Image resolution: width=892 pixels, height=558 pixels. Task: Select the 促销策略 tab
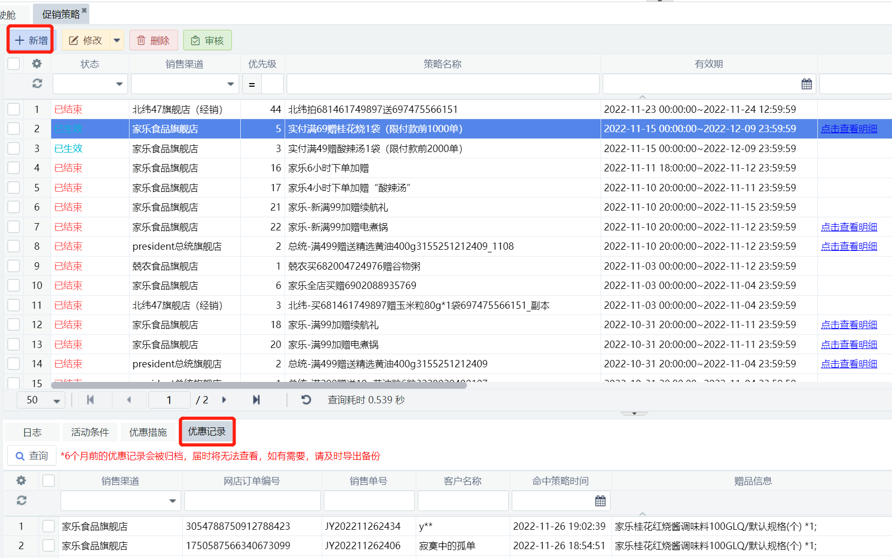(x=61, y=14)
